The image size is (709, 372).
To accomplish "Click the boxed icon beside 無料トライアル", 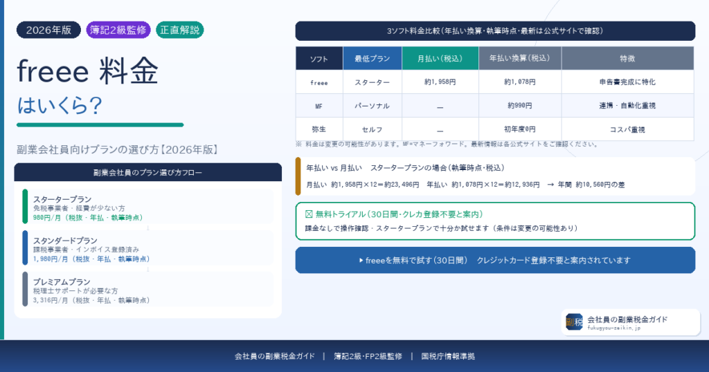I will pyautogui.click(x=309, y=214).
